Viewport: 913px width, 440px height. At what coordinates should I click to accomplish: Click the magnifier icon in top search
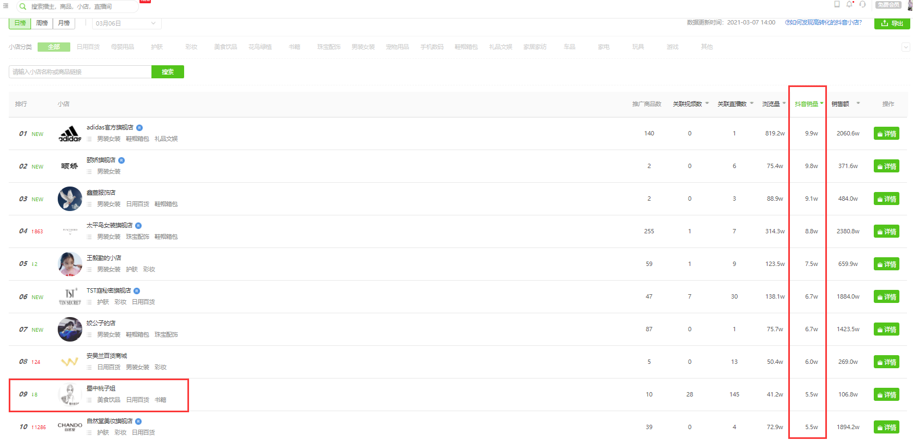coord(23,7)
